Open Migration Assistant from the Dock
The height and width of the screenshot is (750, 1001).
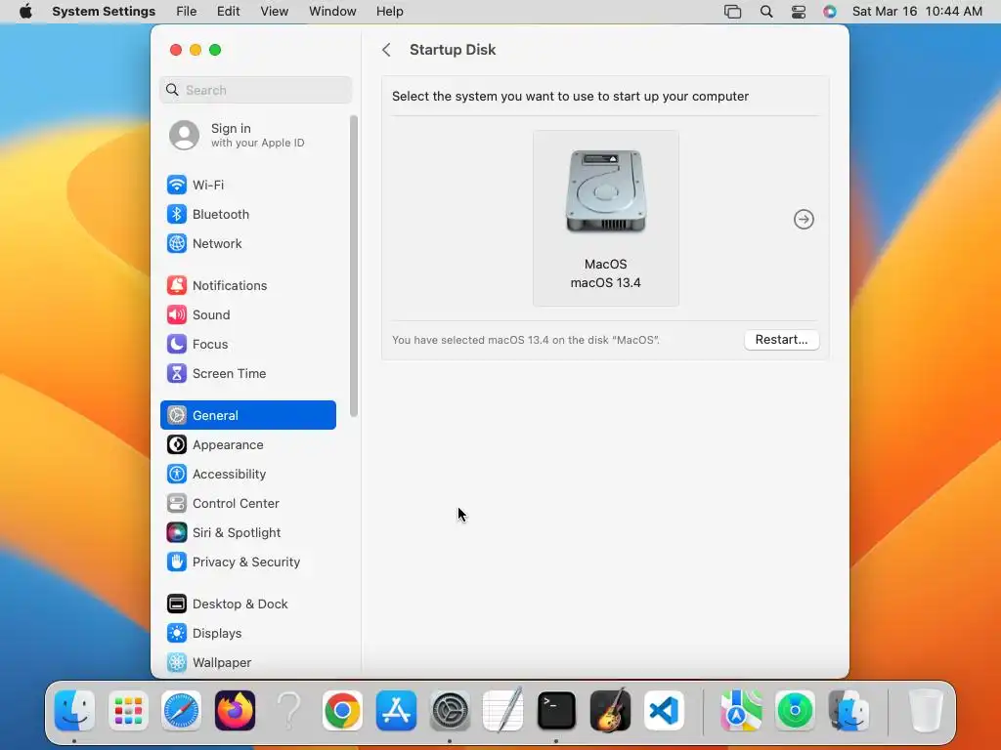(x=849, y=711)
